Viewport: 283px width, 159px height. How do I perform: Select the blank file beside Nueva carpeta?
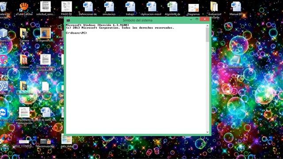[x=45, y=87]
